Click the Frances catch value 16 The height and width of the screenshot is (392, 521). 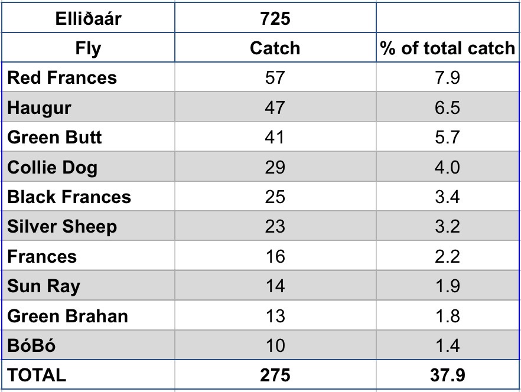[275, 257]
